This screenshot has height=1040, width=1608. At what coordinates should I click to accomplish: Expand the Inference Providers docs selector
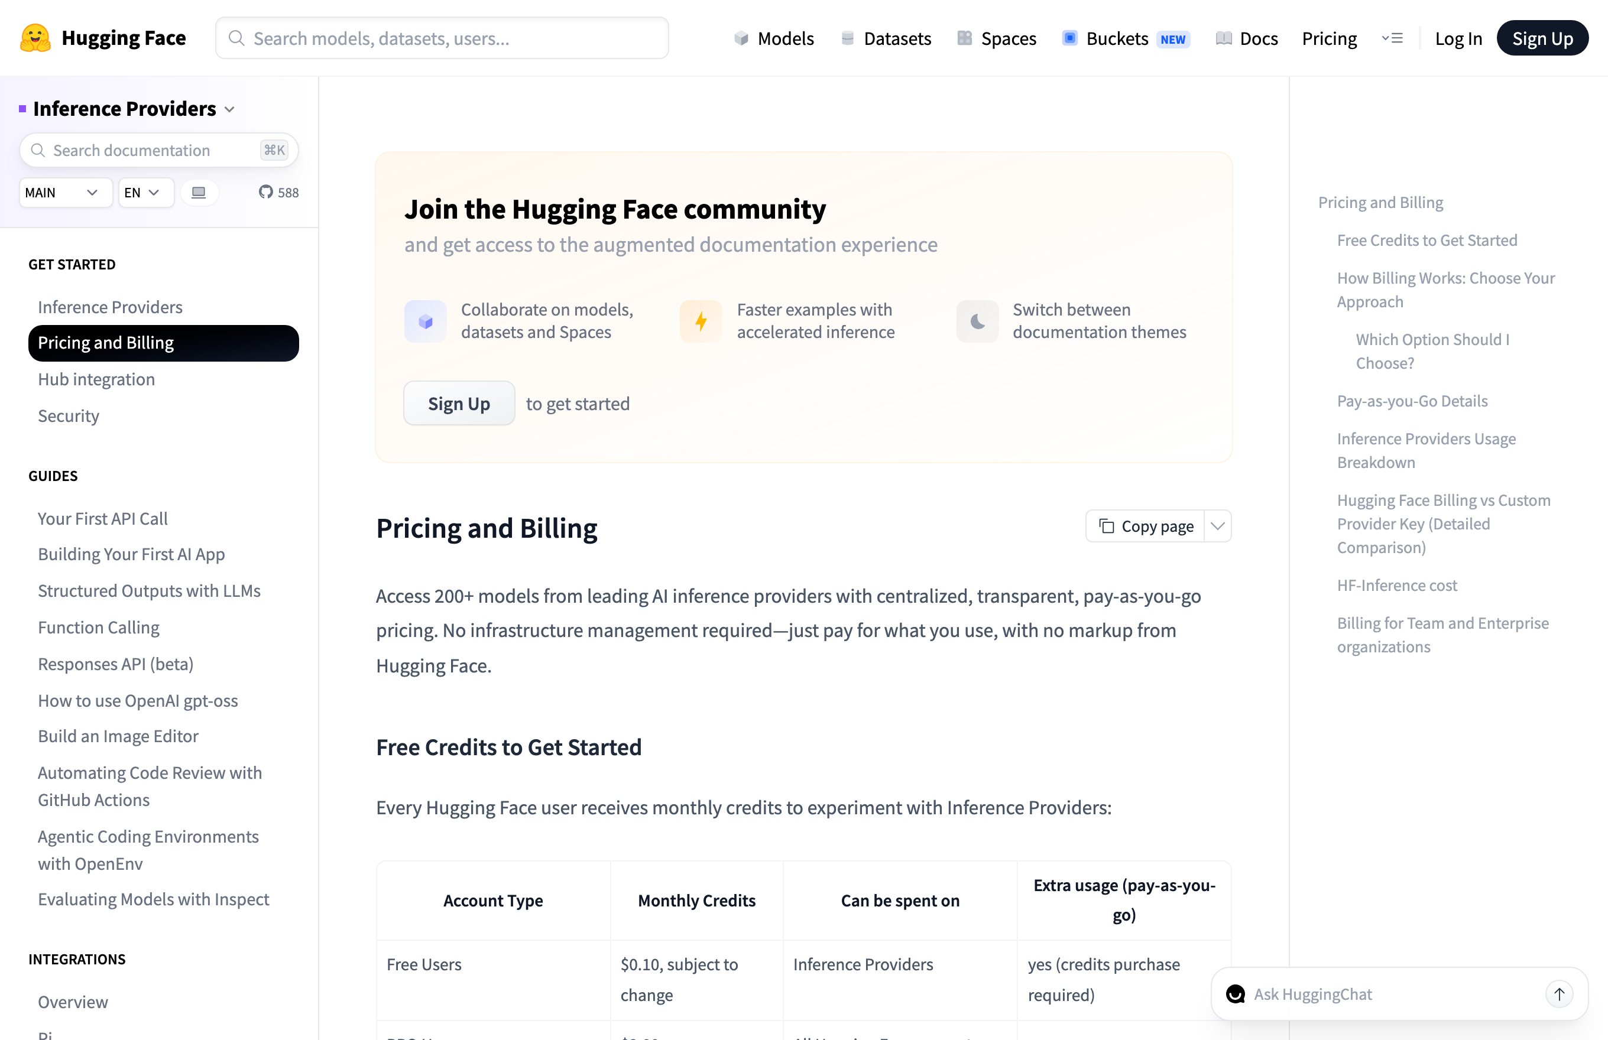pyautogui.click(x=230, y=109)
